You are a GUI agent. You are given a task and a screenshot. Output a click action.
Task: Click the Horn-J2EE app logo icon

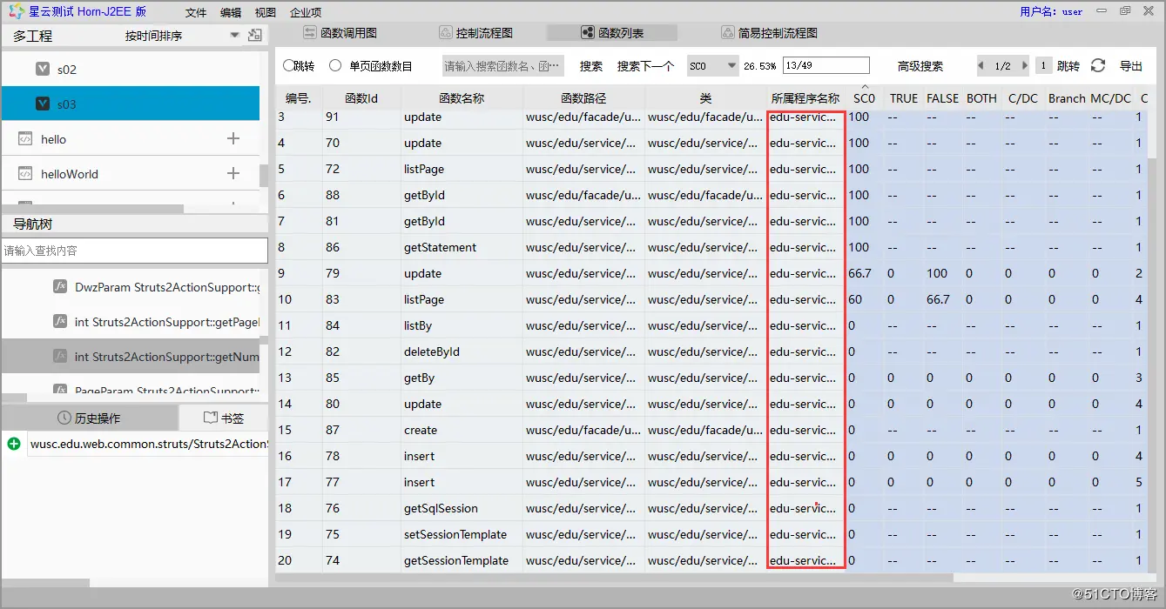[x=16, y=11]
